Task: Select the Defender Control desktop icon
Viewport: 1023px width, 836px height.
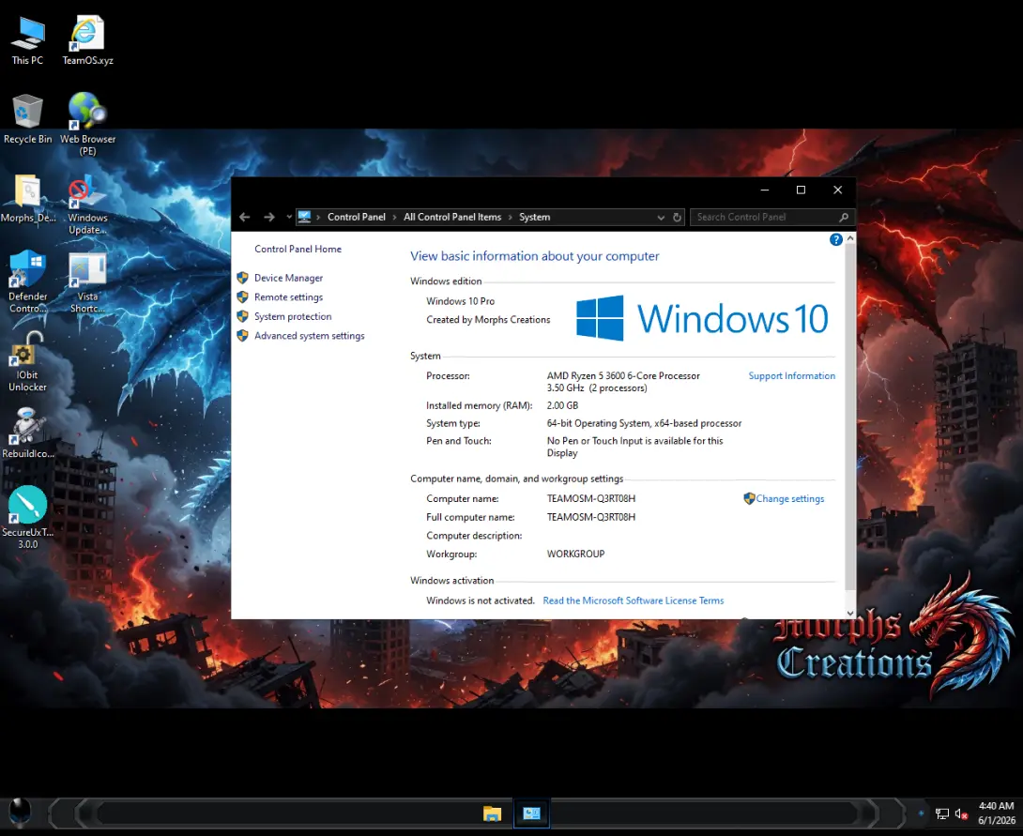Action: click(27, 281)
